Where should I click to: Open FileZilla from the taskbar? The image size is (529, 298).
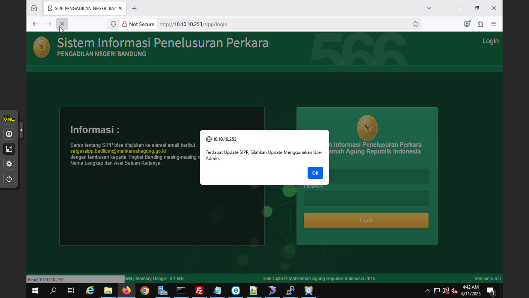coord(199,291)
